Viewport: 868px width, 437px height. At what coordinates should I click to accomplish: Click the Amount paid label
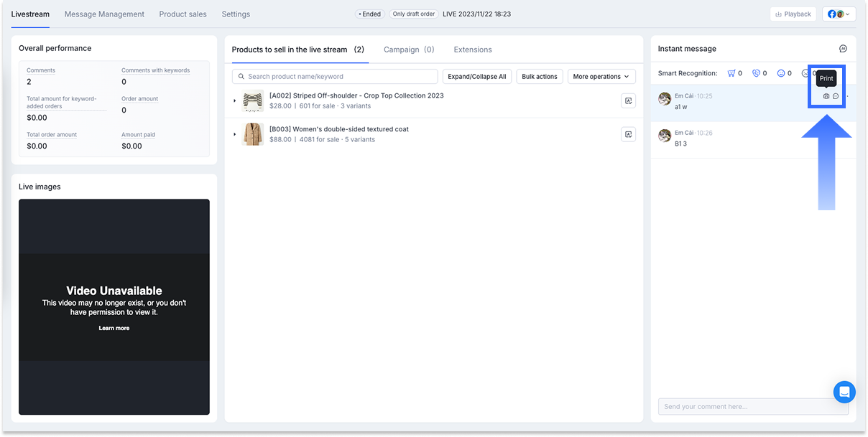(x=138, y=135)
